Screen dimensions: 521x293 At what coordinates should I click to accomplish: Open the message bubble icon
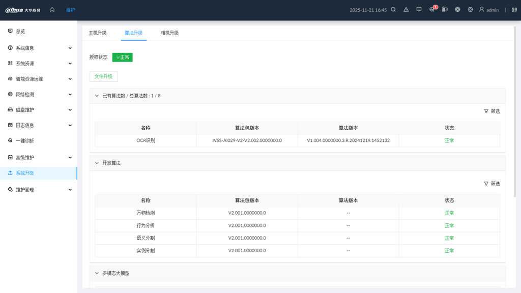tap(419, 10)
